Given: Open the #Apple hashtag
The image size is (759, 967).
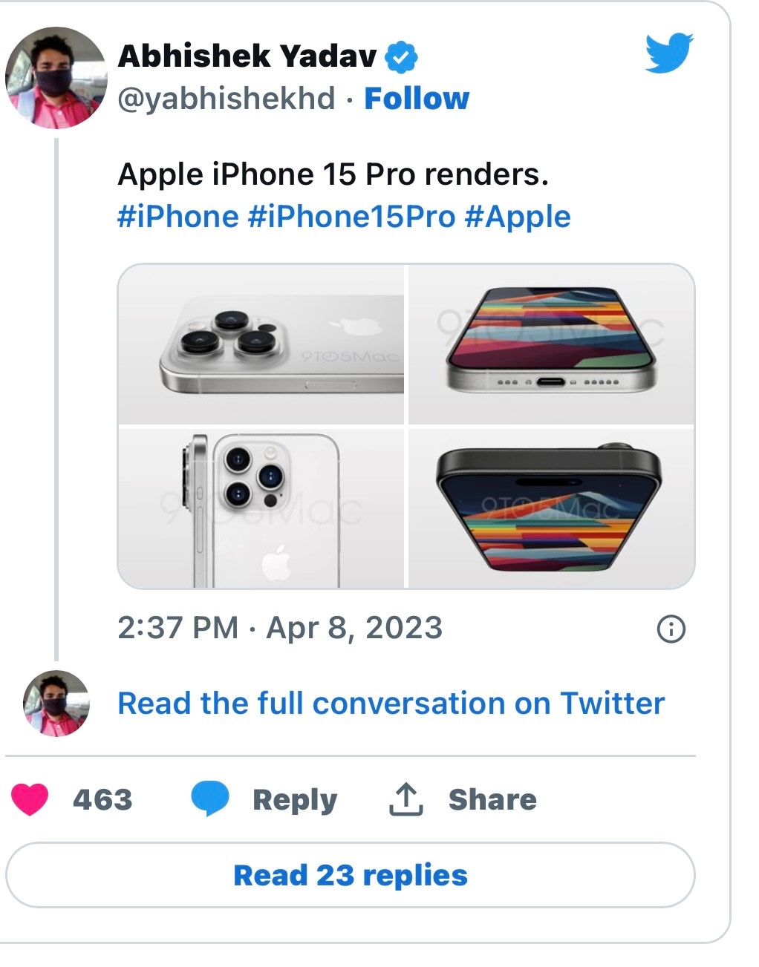Looking at the screenshot, I should 518,217.
